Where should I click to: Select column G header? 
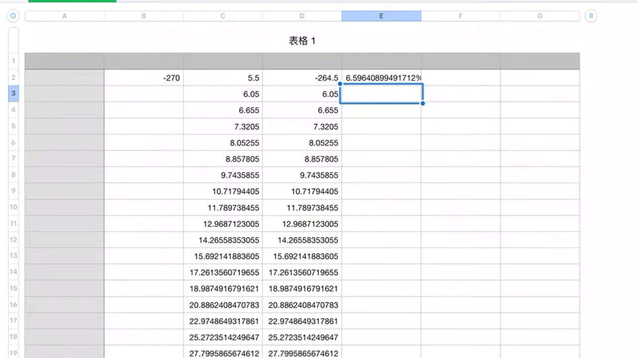(x=540, y=16)
